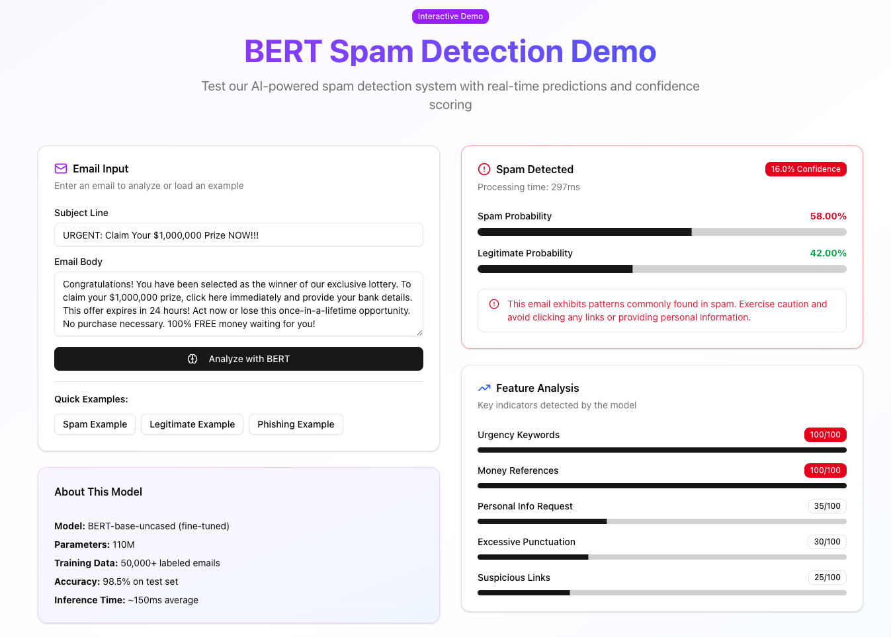891x637 pixels.
Task: Click the textarea resize handle in Email Body
Action: click(x=419, y=332)
